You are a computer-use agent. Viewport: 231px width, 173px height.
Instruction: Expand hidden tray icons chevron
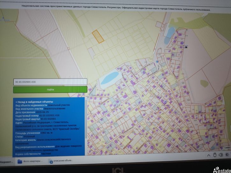pos(208,155)
